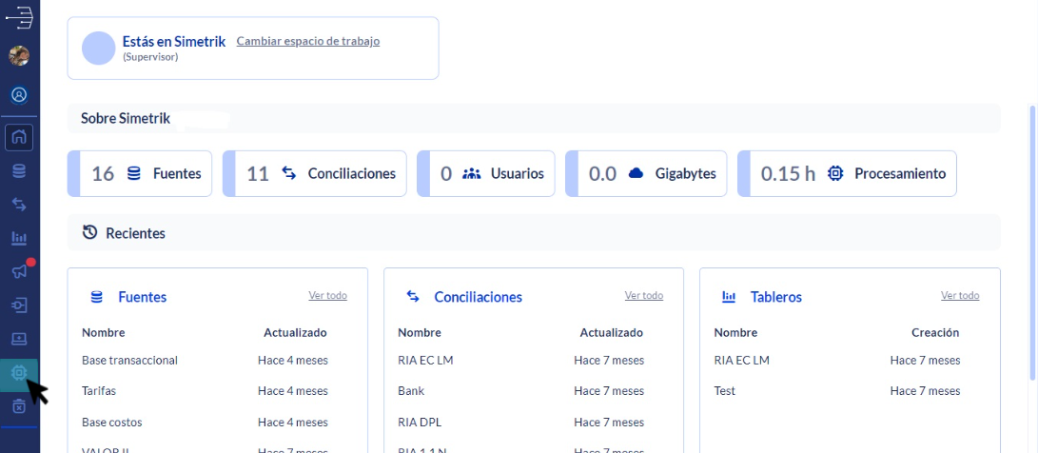Open the trash bin icon in sidebar

click(19, 406)
